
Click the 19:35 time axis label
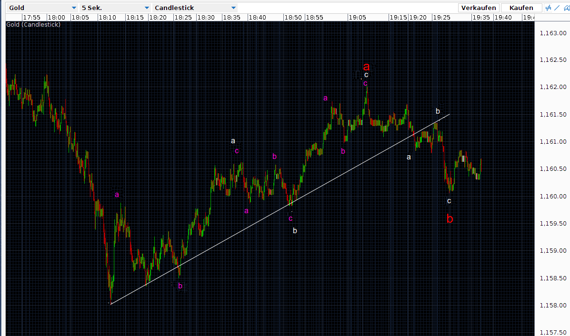(x=481, y=17)
